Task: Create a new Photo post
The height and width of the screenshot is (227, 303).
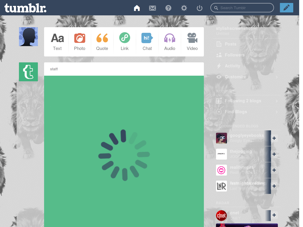Action: click(80, 42)
